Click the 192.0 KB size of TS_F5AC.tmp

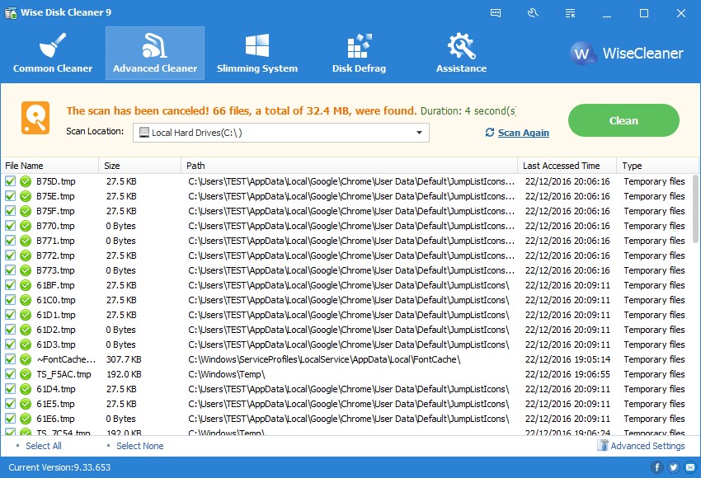(124, 374)
